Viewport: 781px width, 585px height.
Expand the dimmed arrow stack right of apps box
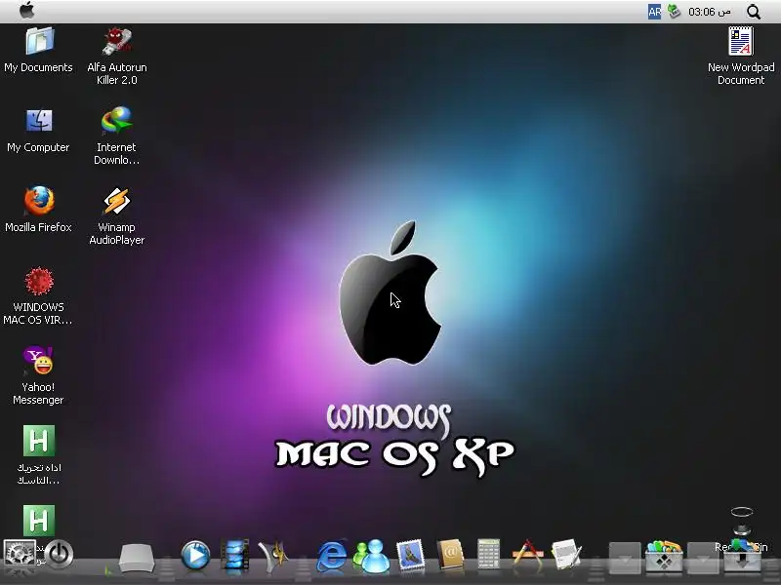coord(703,557)
